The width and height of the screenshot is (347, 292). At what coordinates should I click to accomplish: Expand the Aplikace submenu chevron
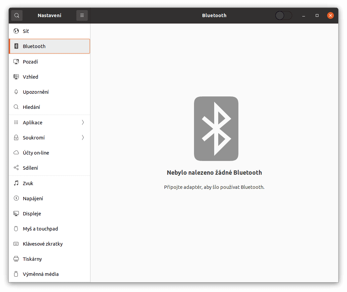pos(83,122)
